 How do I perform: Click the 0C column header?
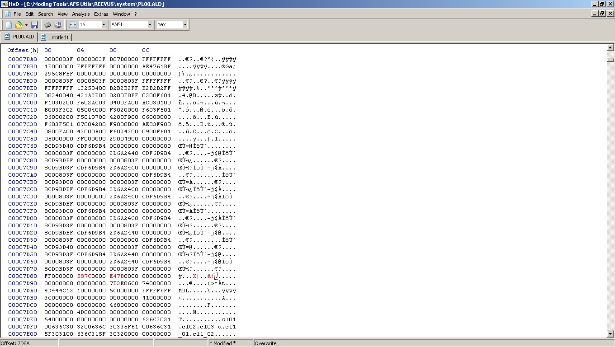(x=146, y=50)
